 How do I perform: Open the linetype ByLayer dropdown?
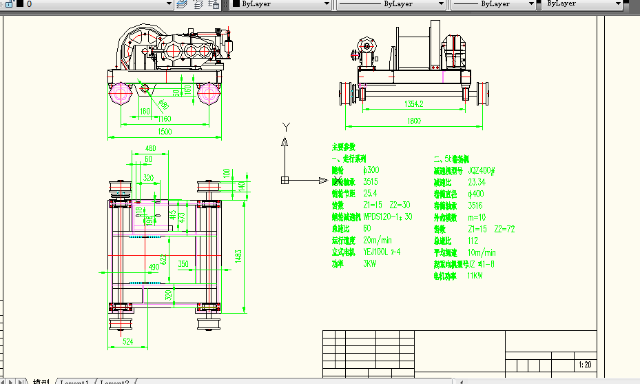441,4
